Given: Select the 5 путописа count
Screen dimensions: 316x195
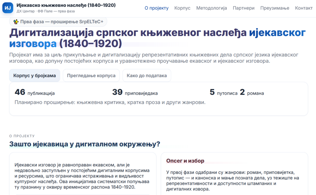Looking at the screenshot, I should pos(223,93).
